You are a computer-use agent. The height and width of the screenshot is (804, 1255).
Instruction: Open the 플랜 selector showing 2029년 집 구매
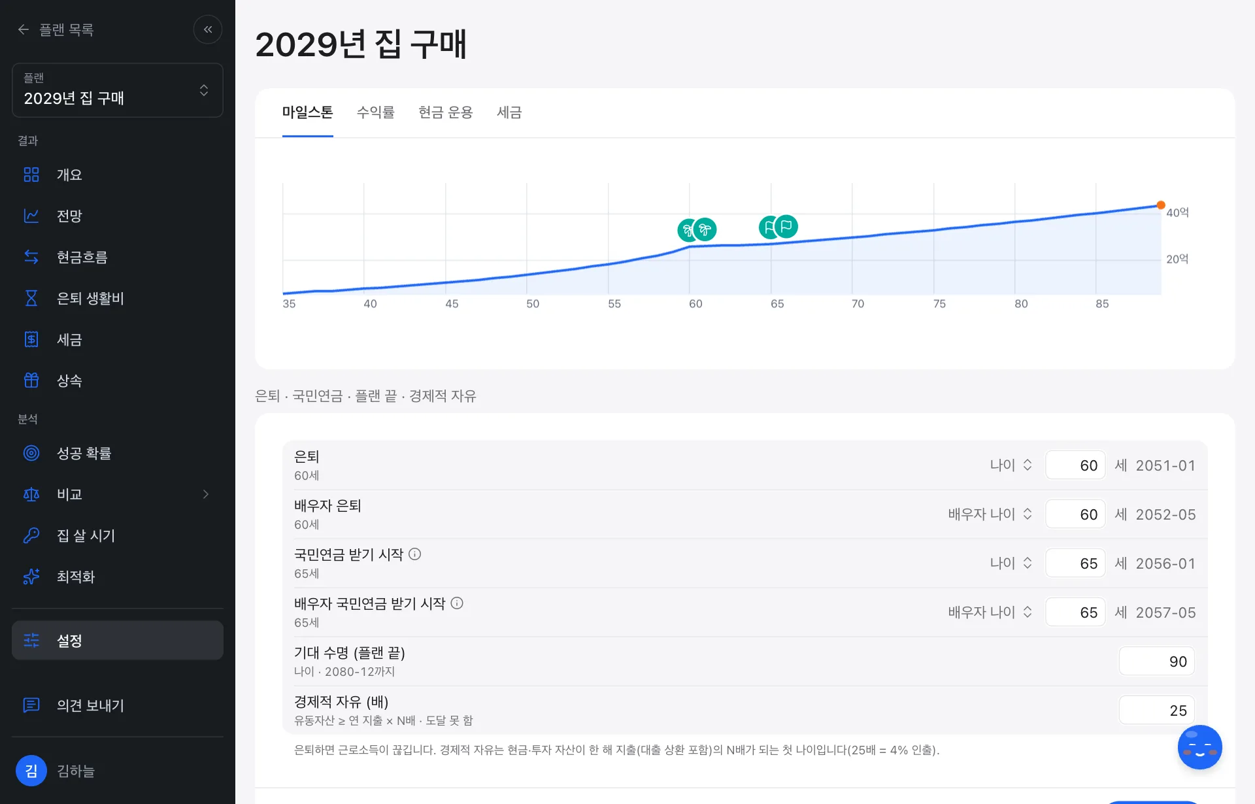(118, 90)
